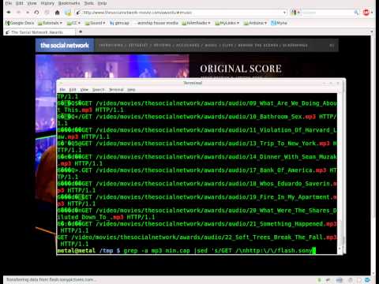Click the terminal window vertical scrollbar
This screenshot has height=284, width=379.
pos(340,172)
